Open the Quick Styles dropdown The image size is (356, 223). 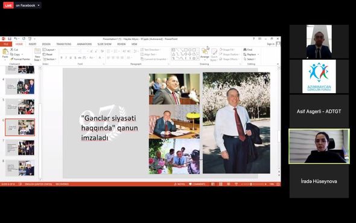(214, 55)
